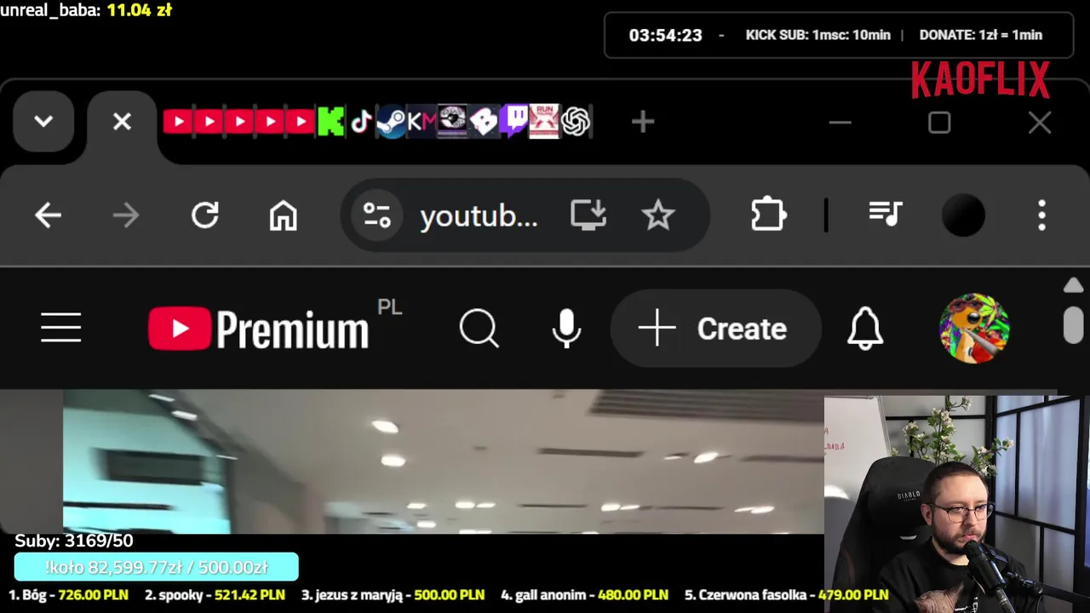Switch to the Steam tab
The width and height of the screenshot is (1090, 613).
[391, 122]
